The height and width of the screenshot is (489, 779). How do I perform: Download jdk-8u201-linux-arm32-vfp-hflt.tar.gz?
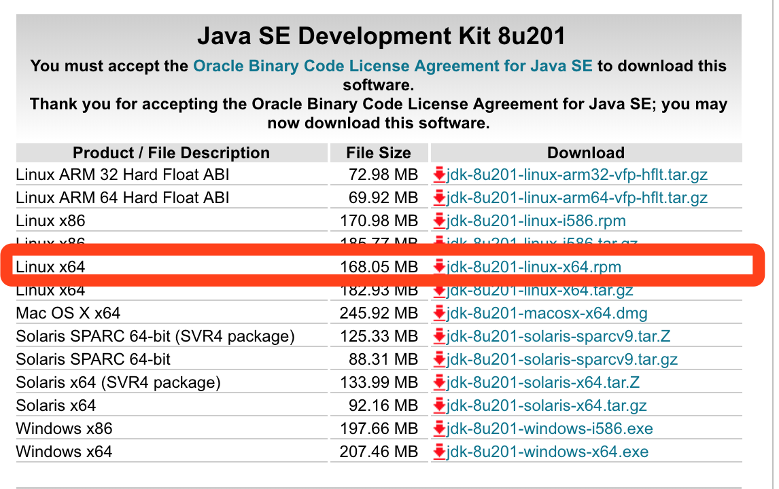pyautogui.click(x=577, y=175)
